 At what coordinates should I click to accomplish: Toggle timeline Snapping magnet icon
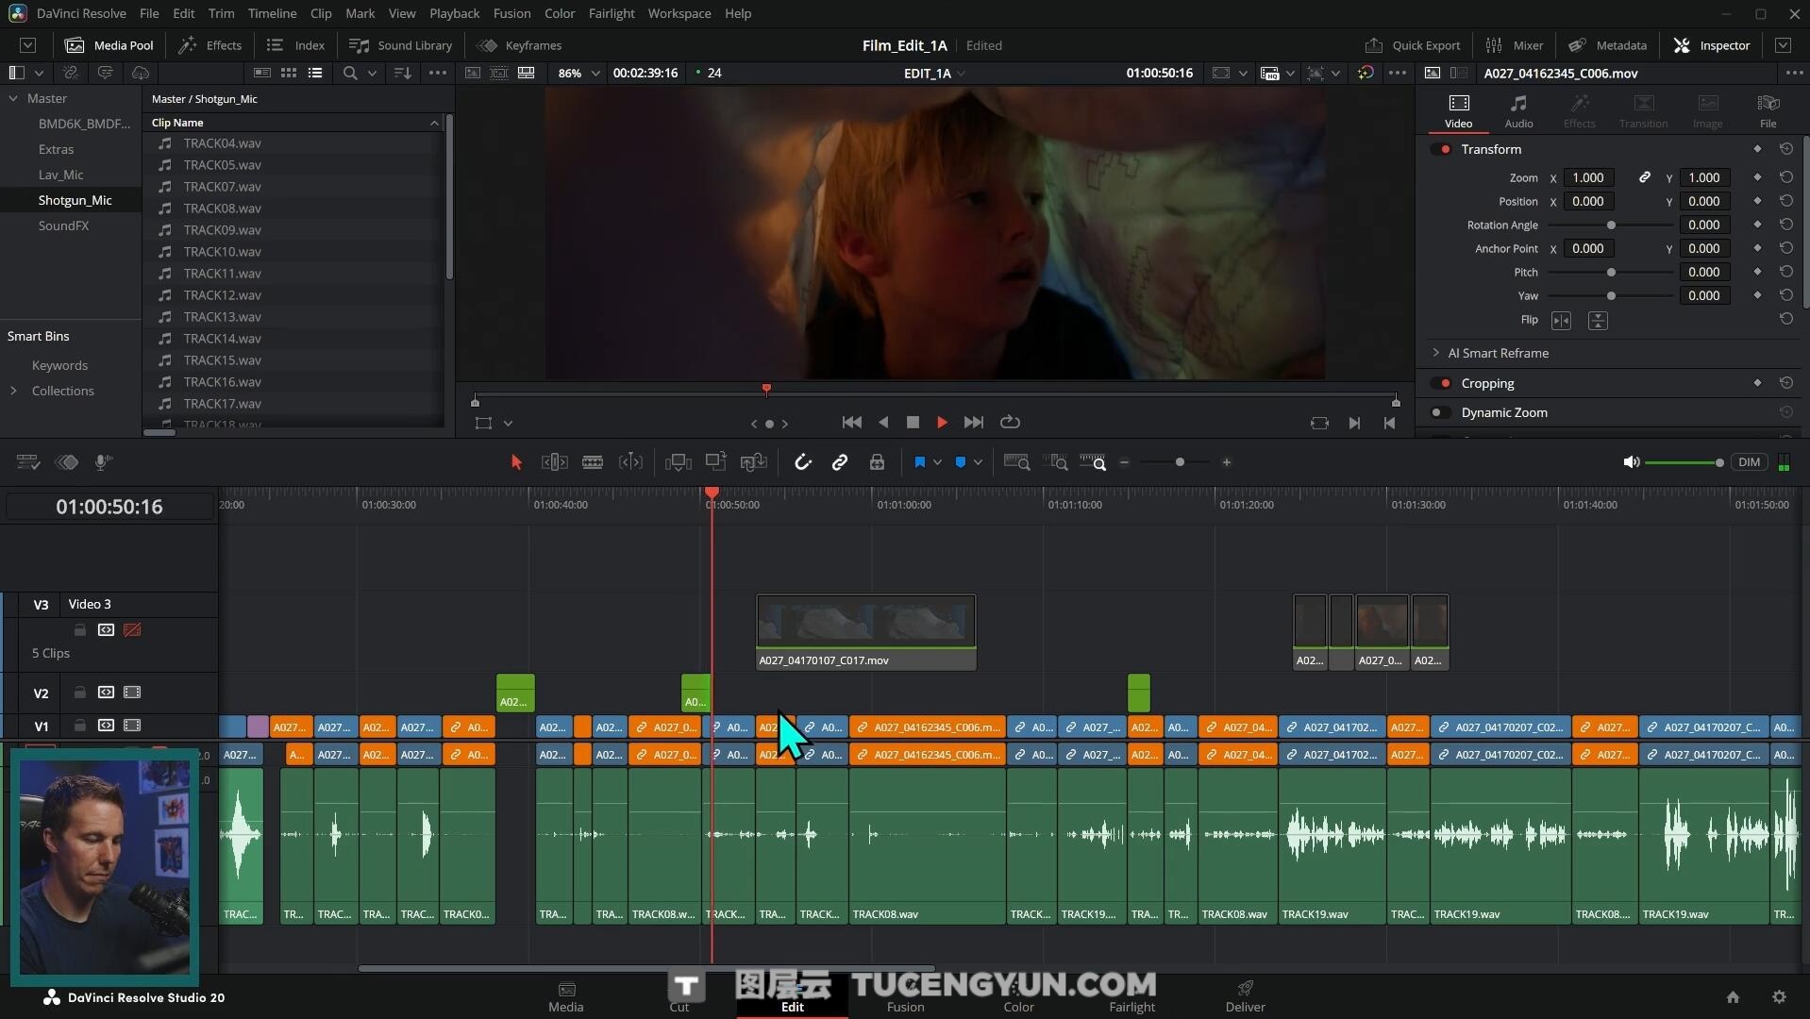click(802, 462)
